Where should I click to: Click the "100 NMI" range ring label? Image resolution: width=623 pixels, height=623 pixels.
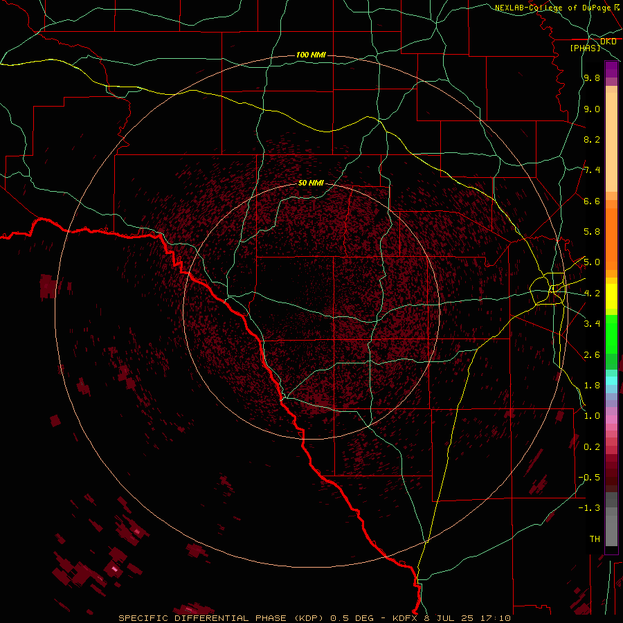tap(311, 55)
